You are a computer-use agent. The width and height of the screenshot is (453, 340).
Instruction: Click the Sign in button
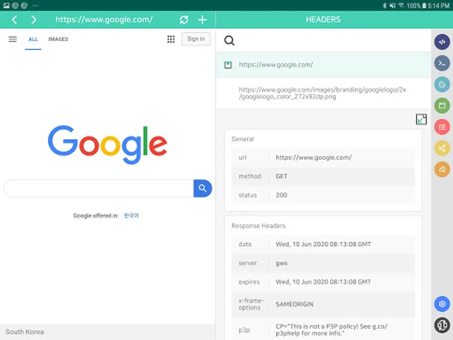(196, 39)
